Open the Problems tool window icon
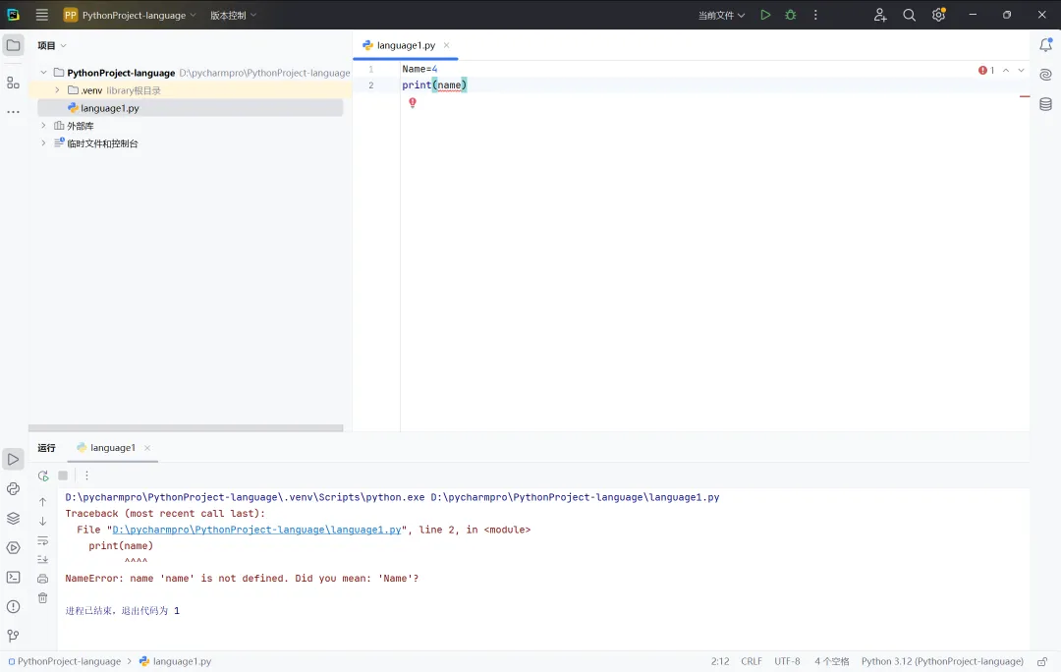This screenshot has width=1061, height=672. (14, 607)
